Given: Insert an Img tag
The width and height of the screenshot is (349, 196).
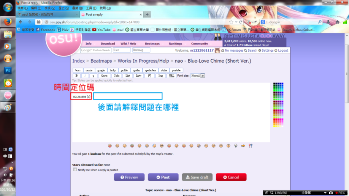Looking at the screenshot, I should click(160, 76).
